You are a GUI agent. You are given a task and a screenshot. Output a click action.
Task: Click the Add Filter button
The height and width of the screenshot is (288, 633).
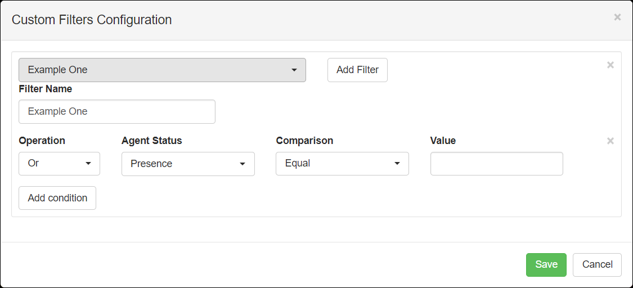point(357,70)
